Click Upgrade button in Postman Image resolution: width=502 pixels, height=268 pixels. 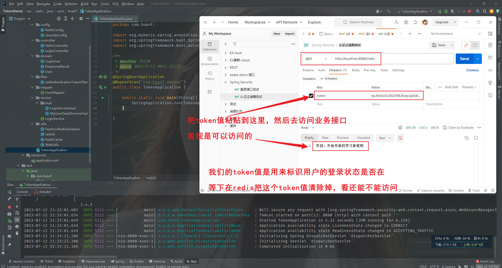point(442,22)
